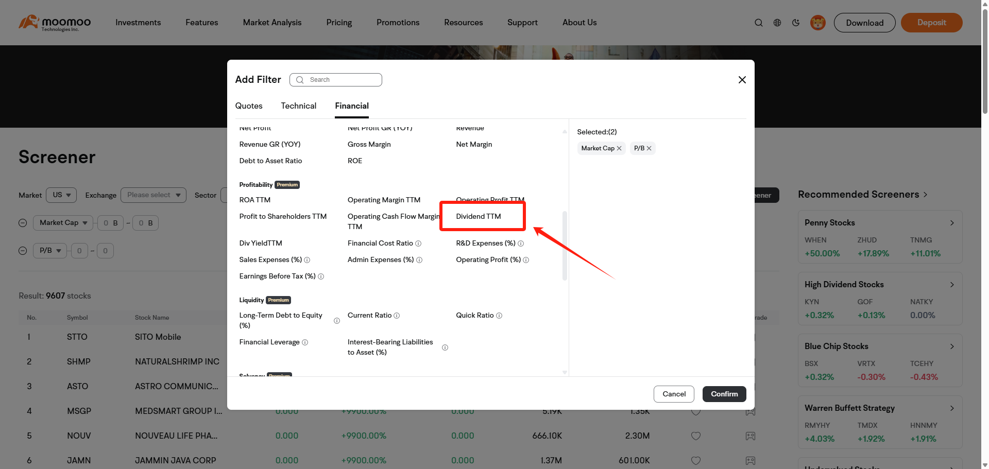Viewport: 989px width, 469px height.
Task: Click the filter list scrollbar thumb
Action: (565, 246)
